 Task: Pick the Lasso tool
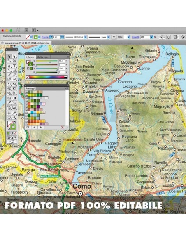coord(14,61)
